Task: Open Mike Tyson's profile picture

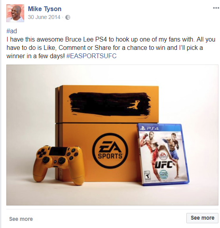Action: click(x=15, y=13)
